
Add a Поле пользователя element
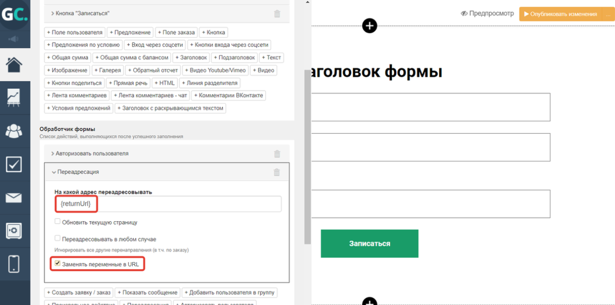(75, 32)
